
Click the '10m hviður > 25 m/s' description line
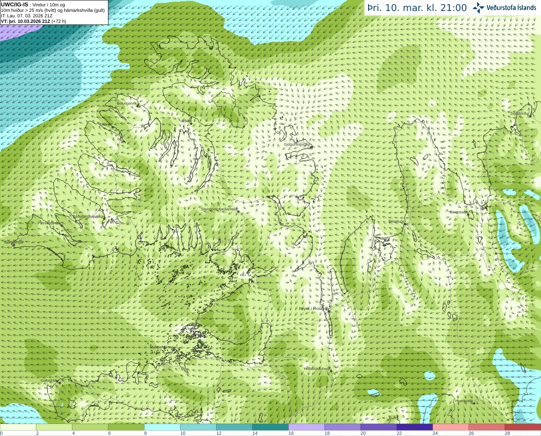click(53, 10)
